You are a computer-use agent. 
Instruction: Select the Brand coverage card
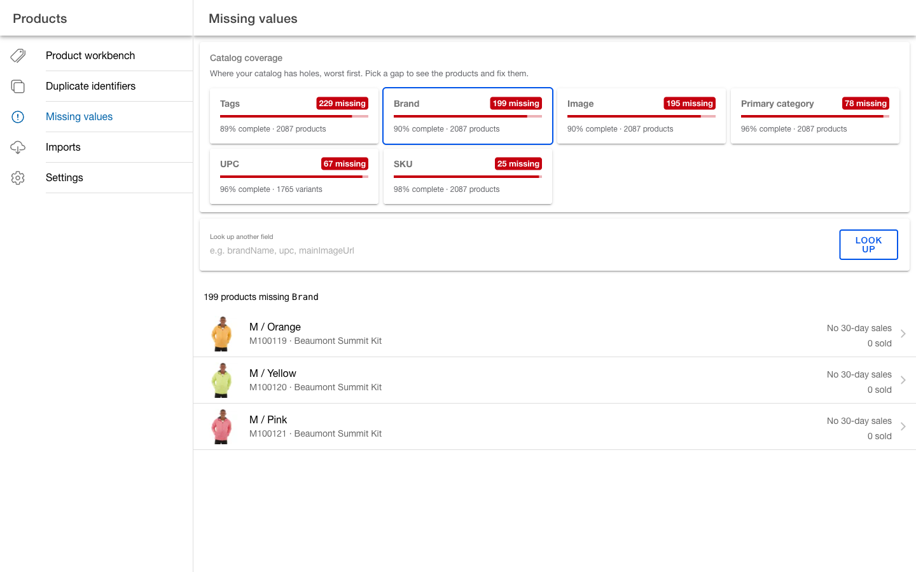click(468, 116)
